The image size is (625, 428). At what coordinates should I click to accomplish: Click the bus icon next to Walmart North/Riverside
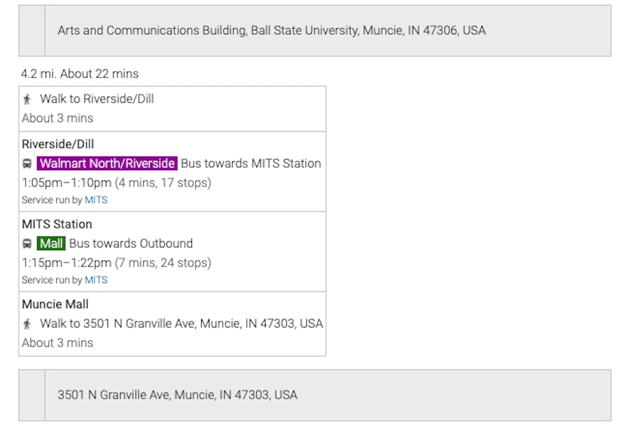(27, 164)
